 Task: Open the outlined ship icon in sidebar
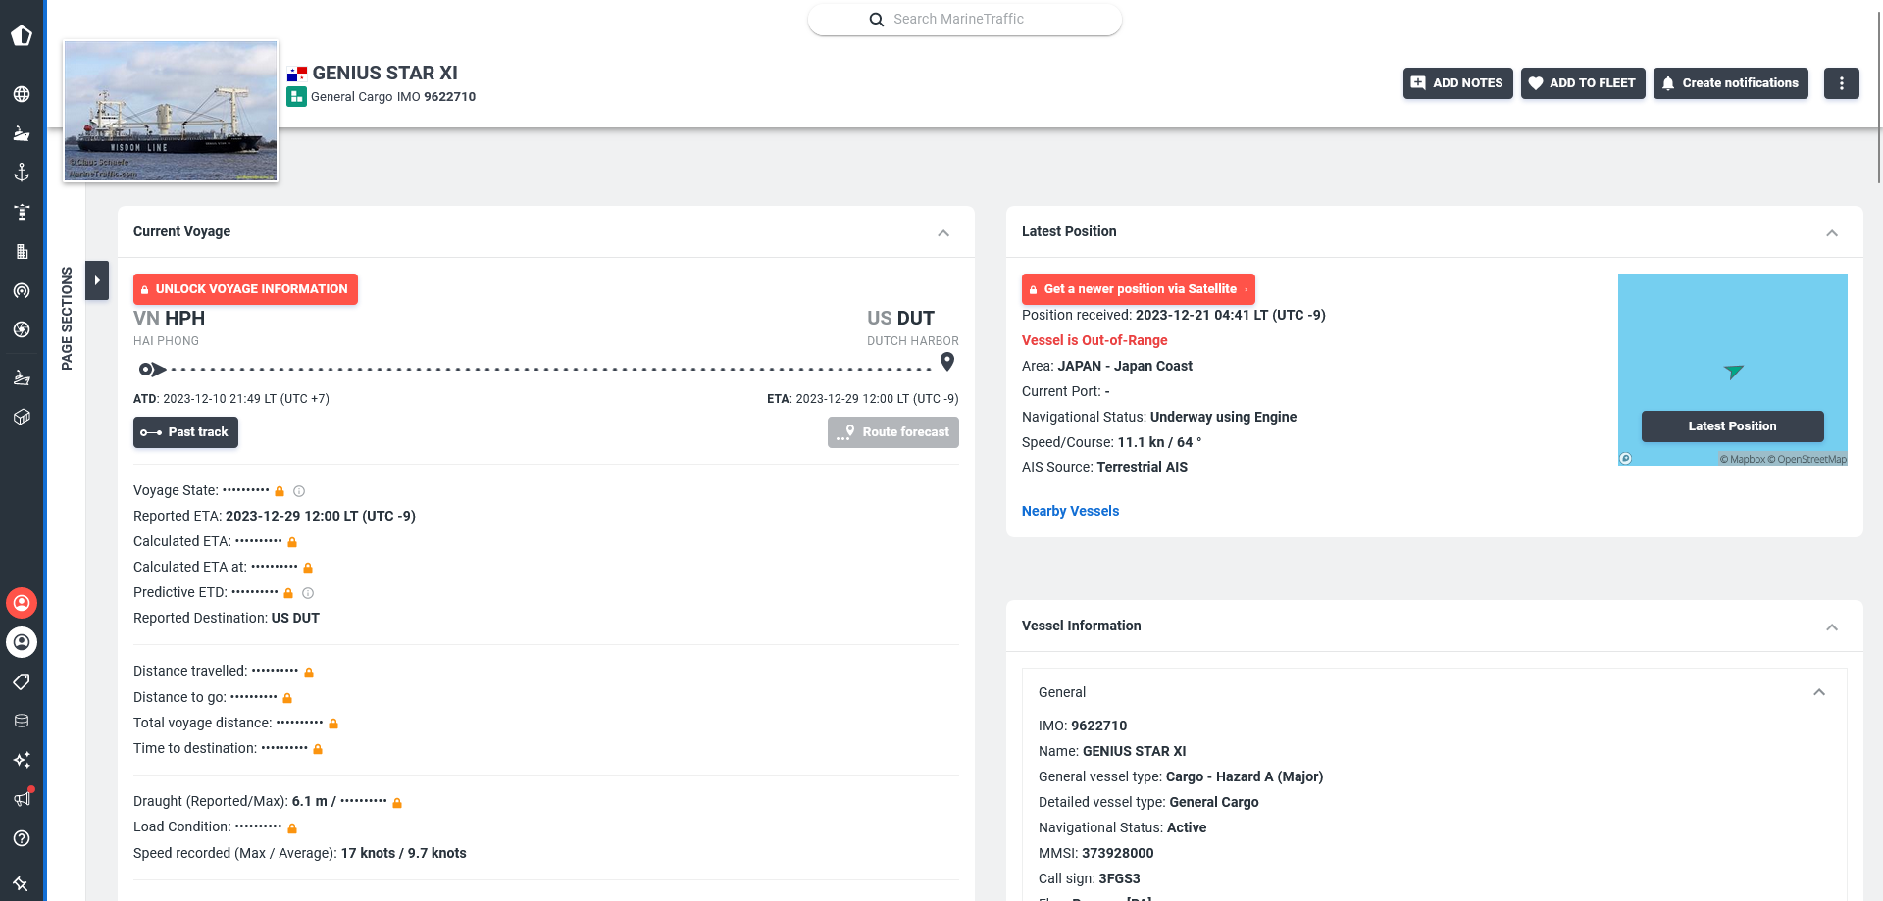click(22, 377)
